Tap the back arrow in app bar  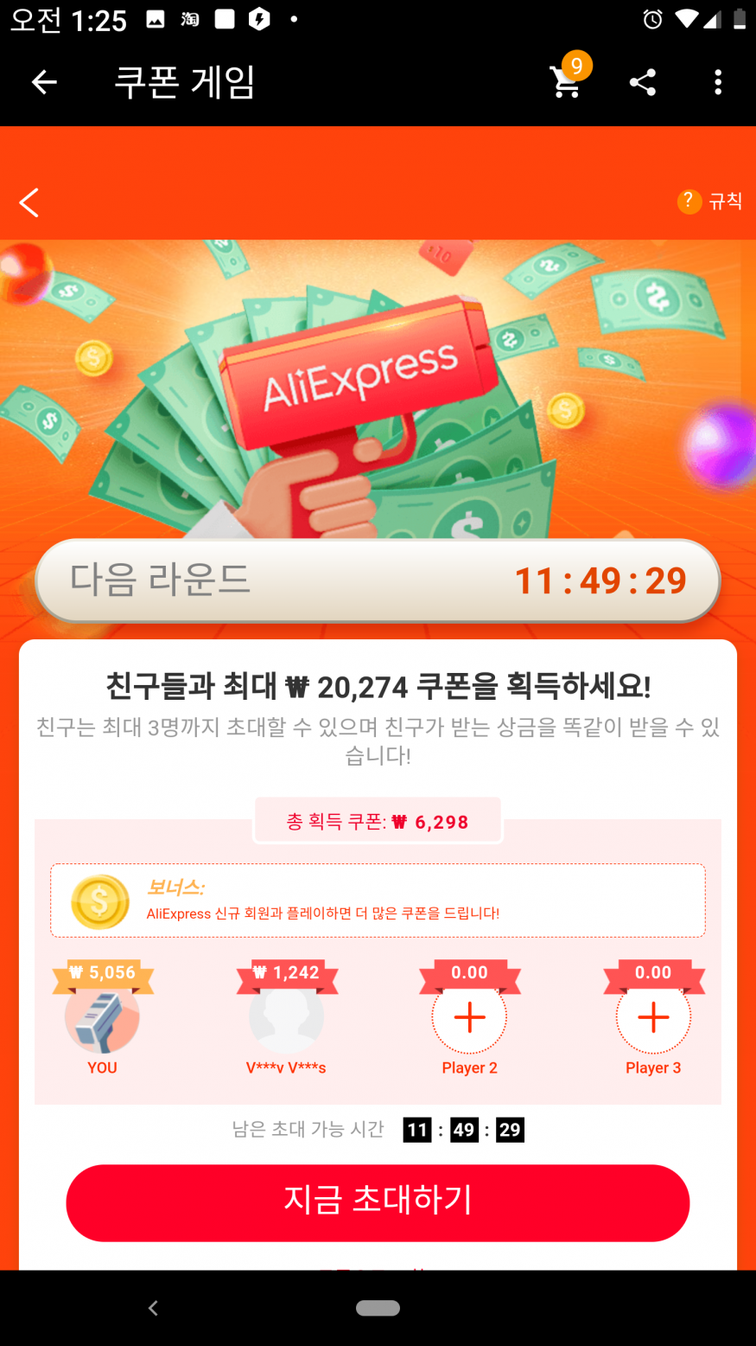[44, 82]
